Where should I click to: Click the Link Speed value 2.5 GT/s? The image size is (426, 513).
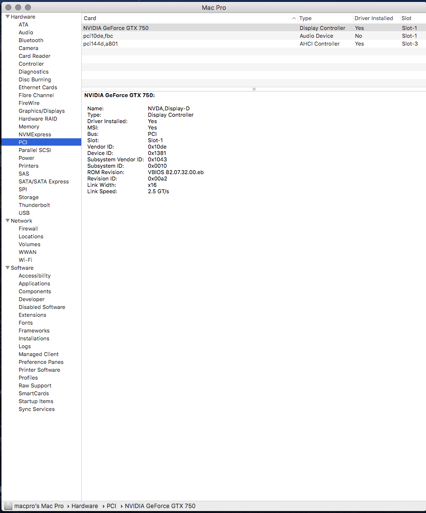(159, 191)
